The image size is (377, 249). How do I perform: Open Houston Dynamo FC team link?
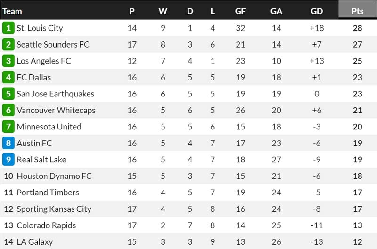click(54, 176)
